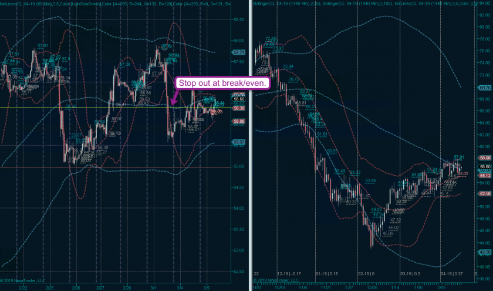Select the 57.36 swing label on left chart

pos(125,65)
